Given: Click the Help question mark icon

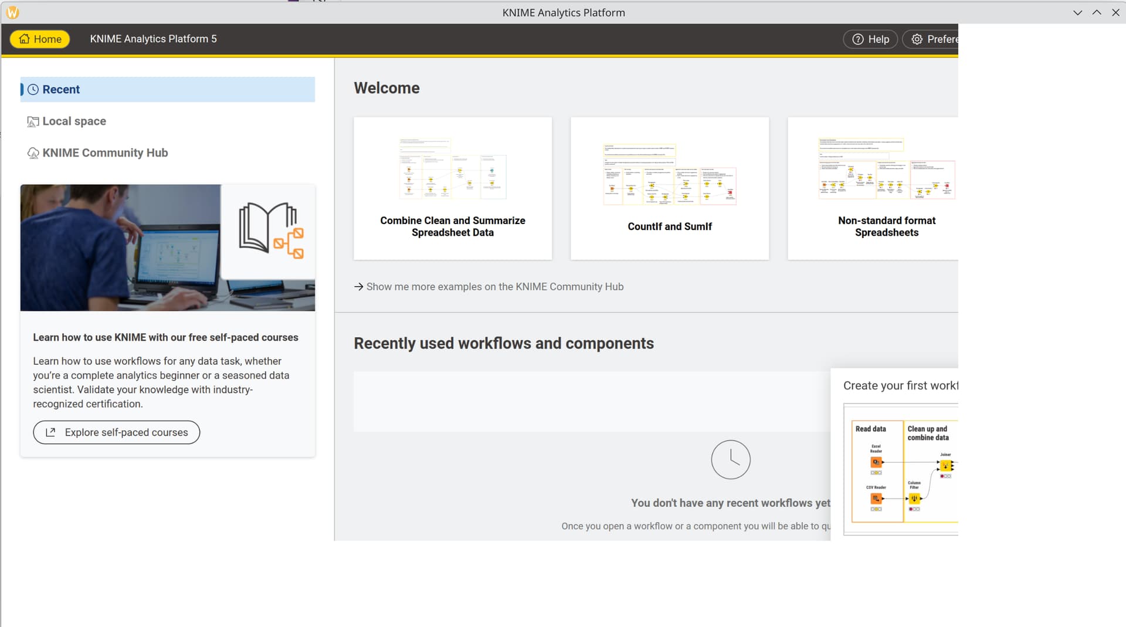Looking at the screenshot, I should click(x=857, y=39).
